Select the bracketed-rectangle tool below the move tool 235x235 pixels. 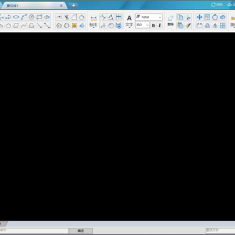coord(199,25)
